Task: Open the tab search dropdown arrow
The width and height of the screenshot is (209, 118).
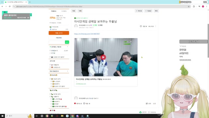Action: (x=2, y=2)
